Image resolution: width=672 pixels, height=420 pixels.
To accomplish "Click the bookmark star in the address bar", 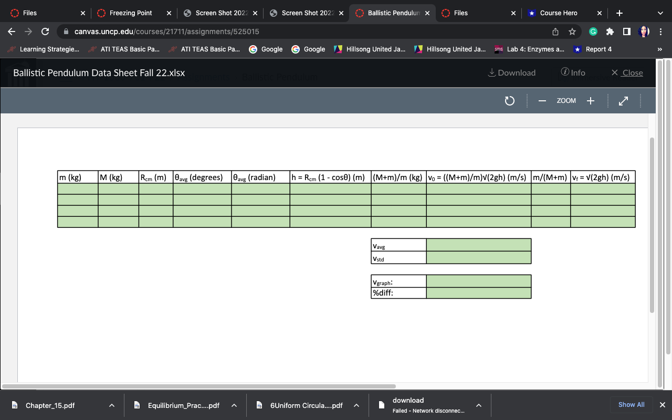I will (571, 31).
